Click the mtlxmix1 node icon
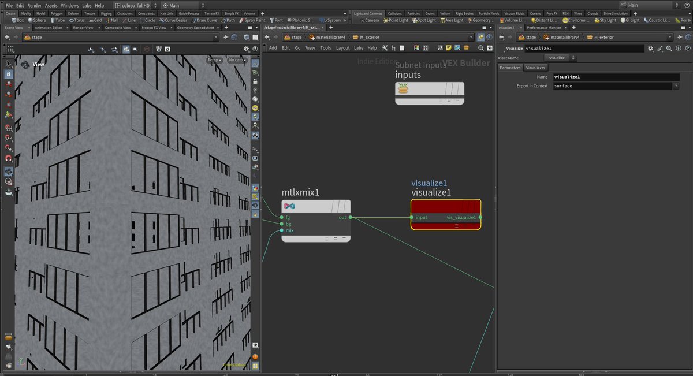The height and width of the screenshot is (376, 693). click(x=290, y=206)
